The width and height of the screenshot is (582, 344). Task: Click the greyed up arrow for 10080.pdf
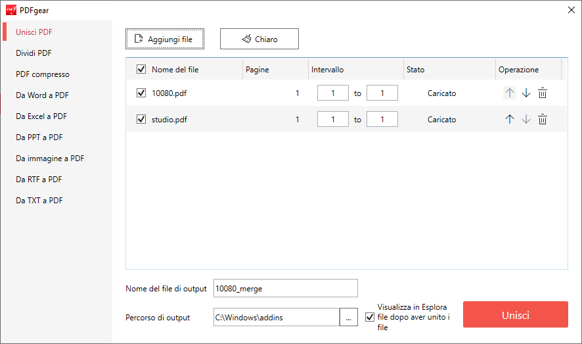[509, 93]
